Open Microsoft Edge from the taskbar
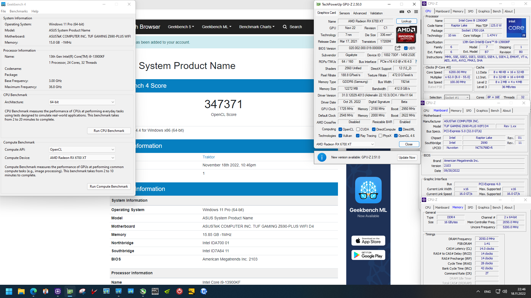 point(33,291)
